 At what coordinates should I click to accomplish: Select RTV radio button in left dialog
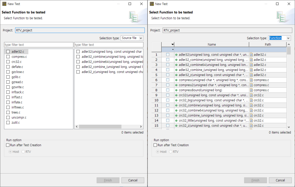tap(23, 152)
